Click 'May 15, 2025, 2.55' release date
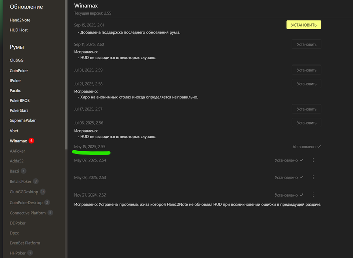Screen dimensions: 353x258 click(x=90, y=147)
